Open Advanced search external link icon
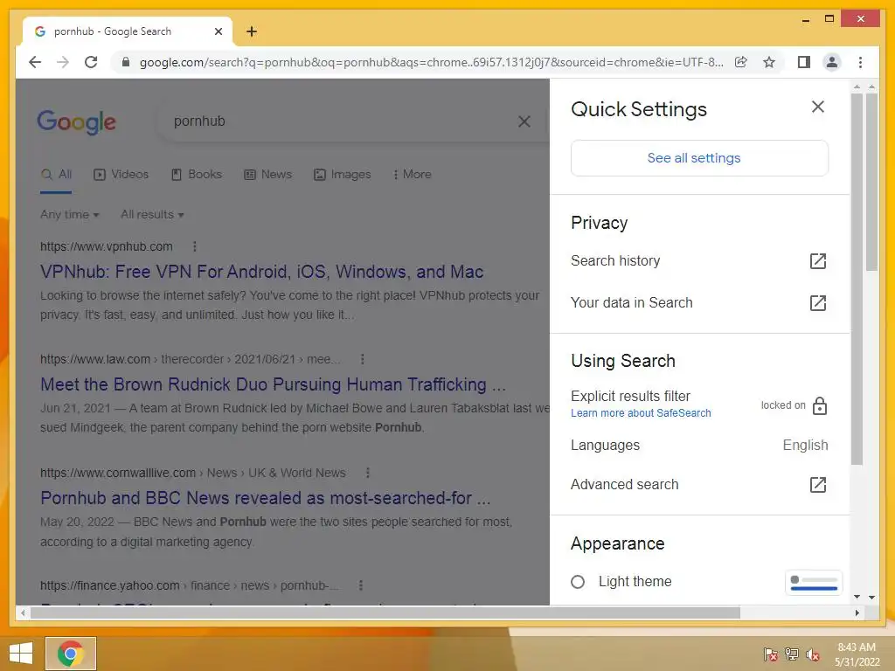The width and height of the screenshot is (895, 671). (x=818, y=484)
